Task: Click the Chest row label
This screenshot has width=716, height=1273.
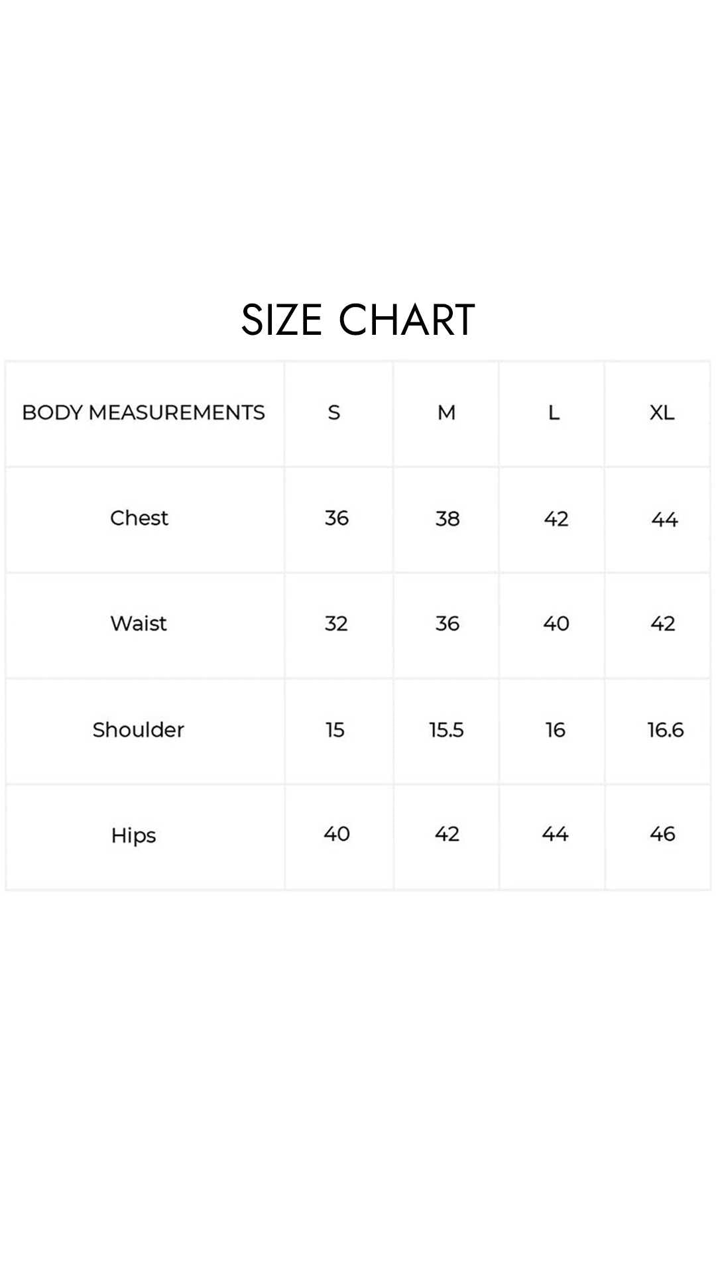Action: 139,518
